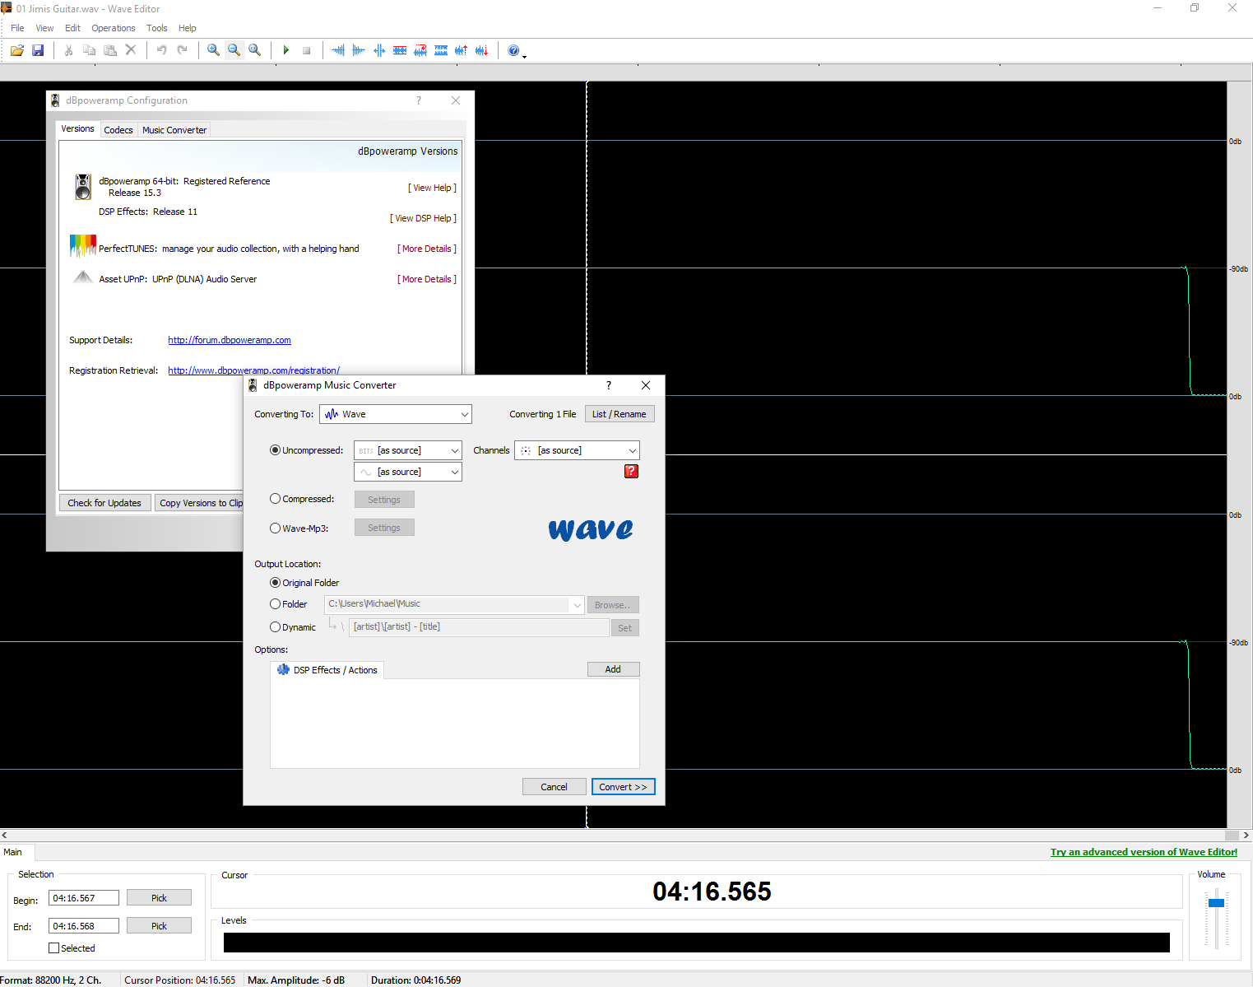The width and height of the screenshot is (1253, 987).
Task: Expand the Channels as source dropdown
Action: click(x=577, y=450)
